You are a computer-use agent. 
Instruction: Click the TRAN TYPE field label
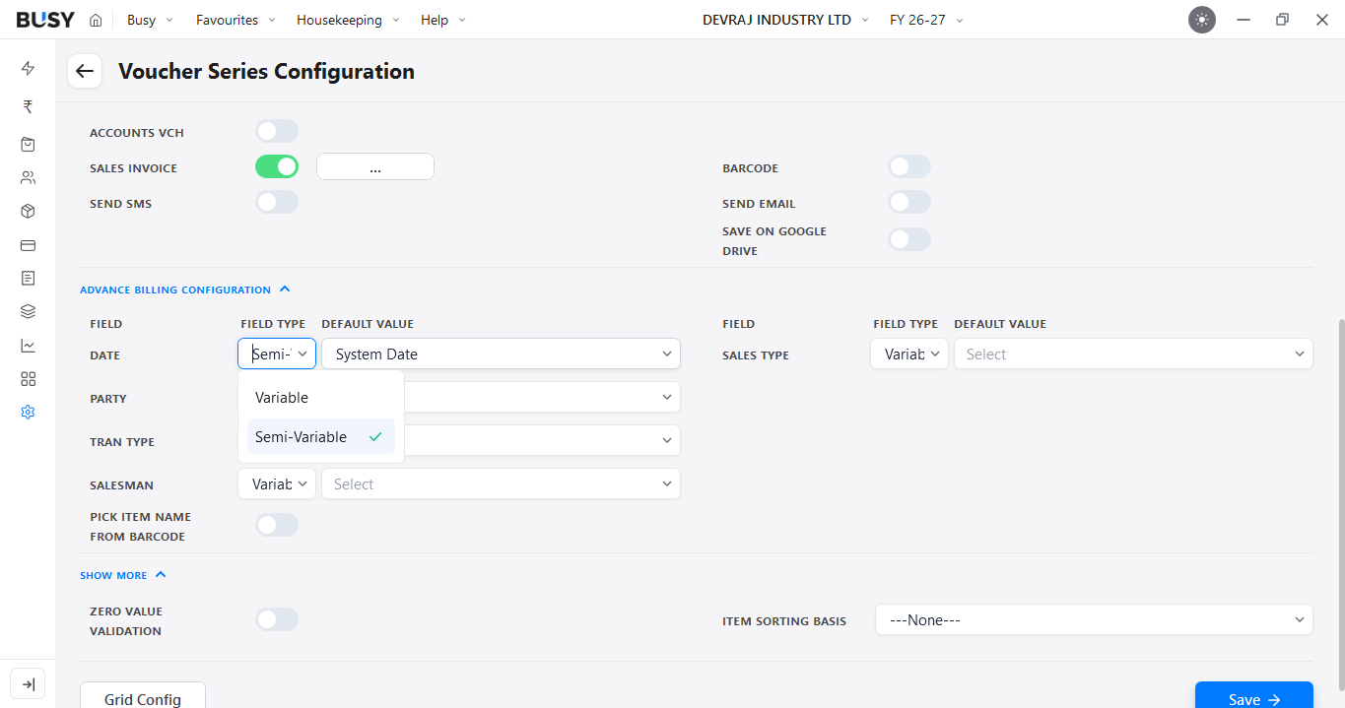[122, 442]
